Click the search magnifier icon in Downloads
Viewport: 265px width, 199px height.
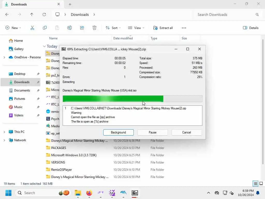257,15
